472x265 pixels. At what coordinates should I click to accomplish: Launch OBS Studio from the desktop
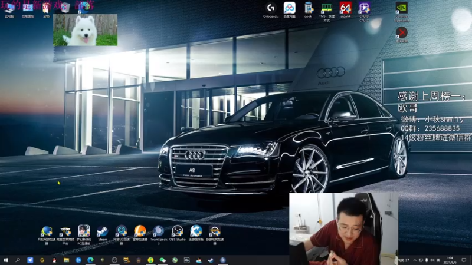point(177,233)
